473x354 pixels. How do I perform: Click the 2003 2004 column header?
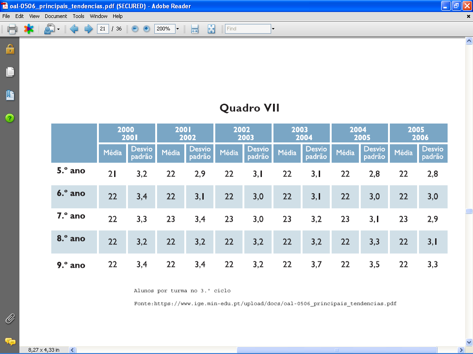click(x=302, y=133)
